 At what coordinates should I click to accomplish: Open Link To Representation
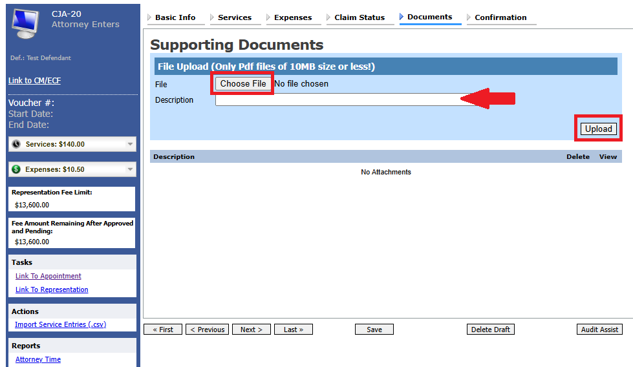coord(52,289)
